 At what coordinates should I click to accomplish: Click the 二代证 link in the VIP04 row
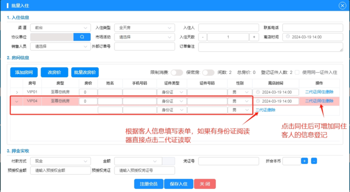pos(310,101)
